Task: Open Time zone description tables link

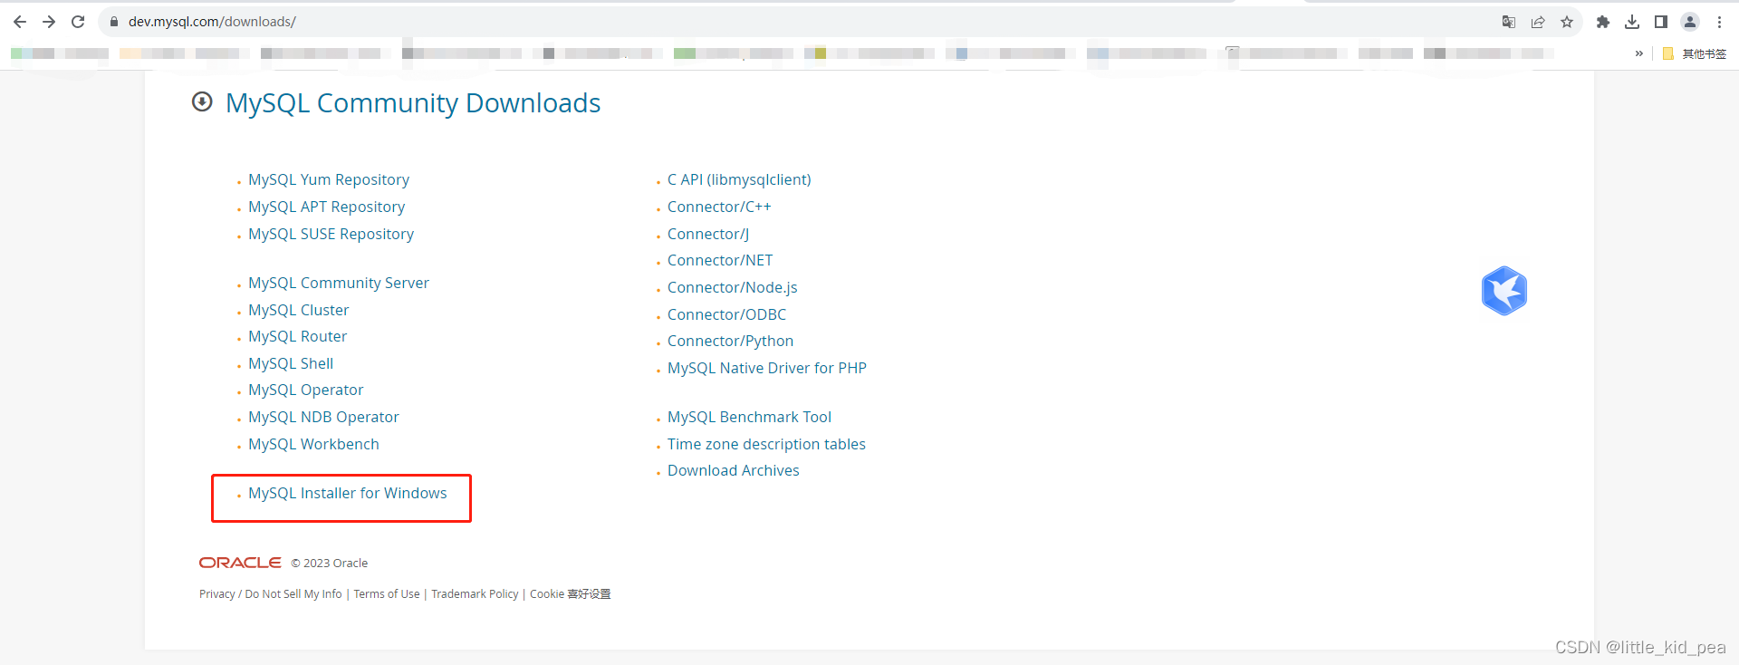Action: point(767,444)
